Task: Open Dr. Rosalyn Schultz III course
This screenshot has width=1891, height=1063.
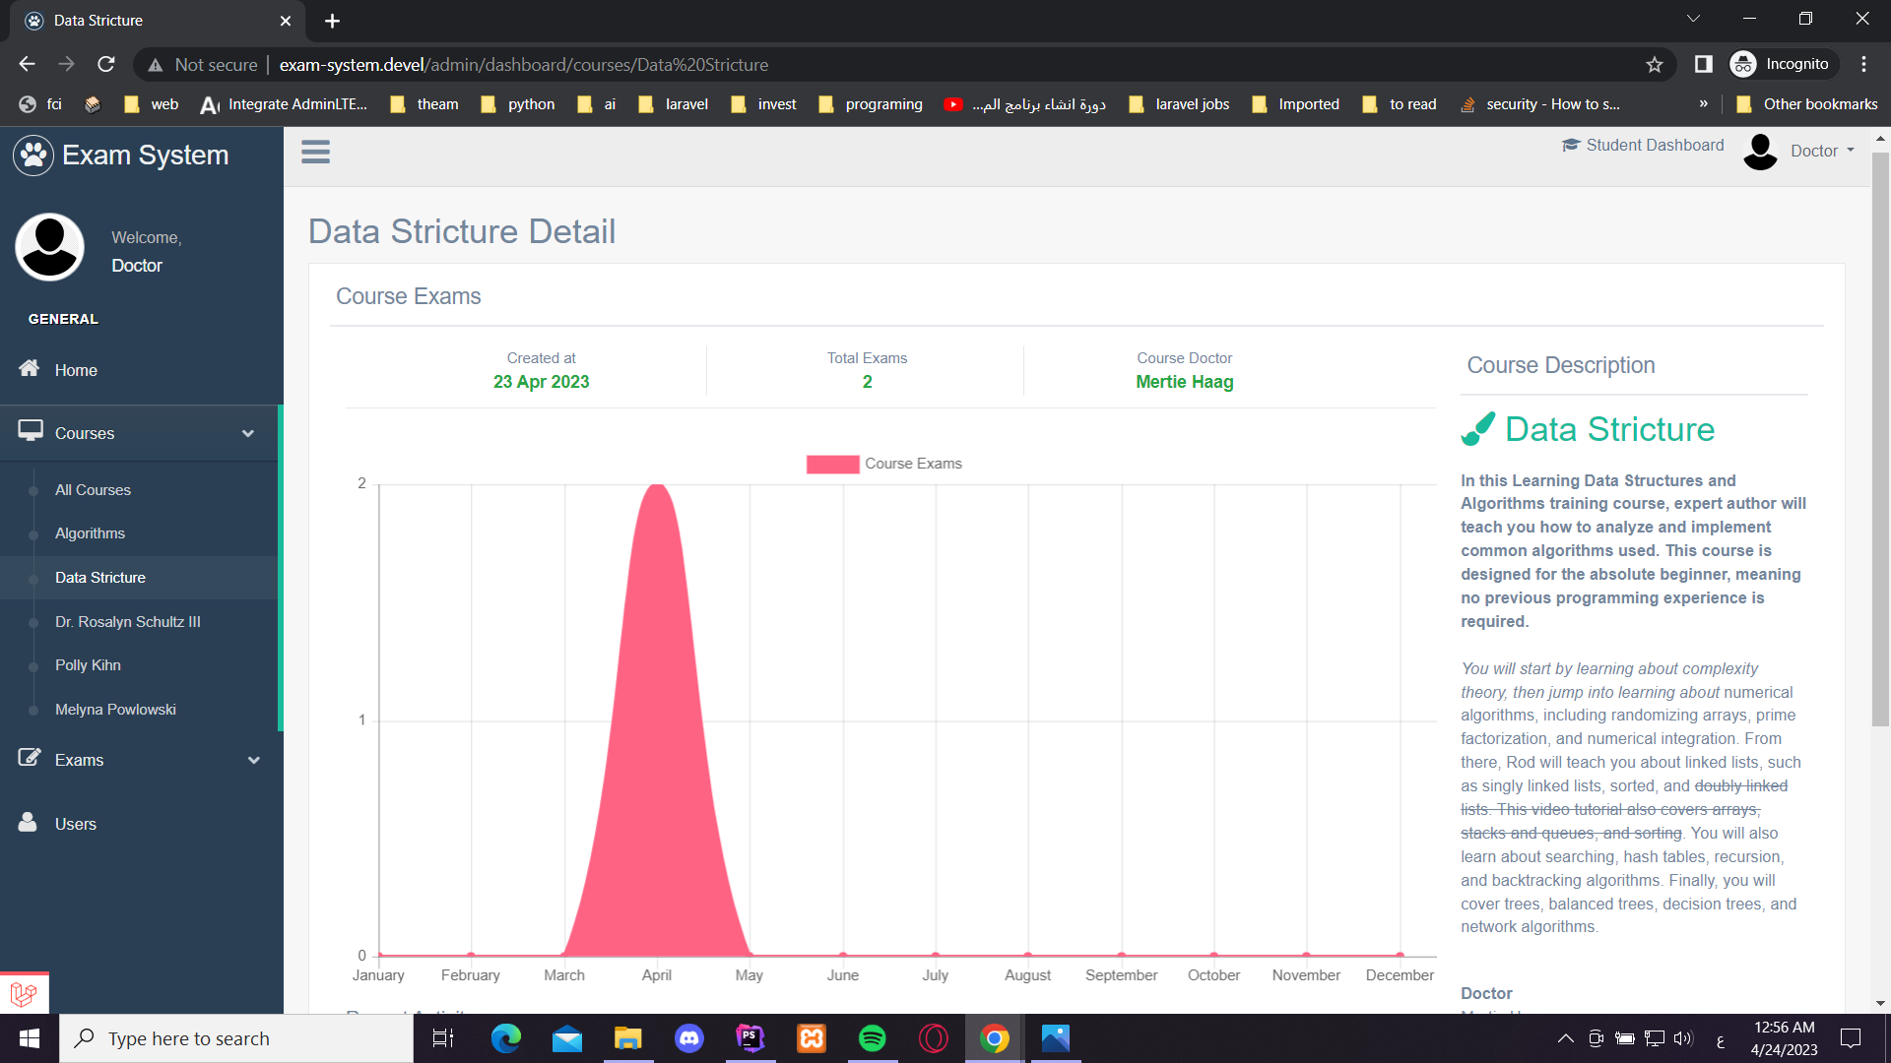Action: click(x=128, y=621)
